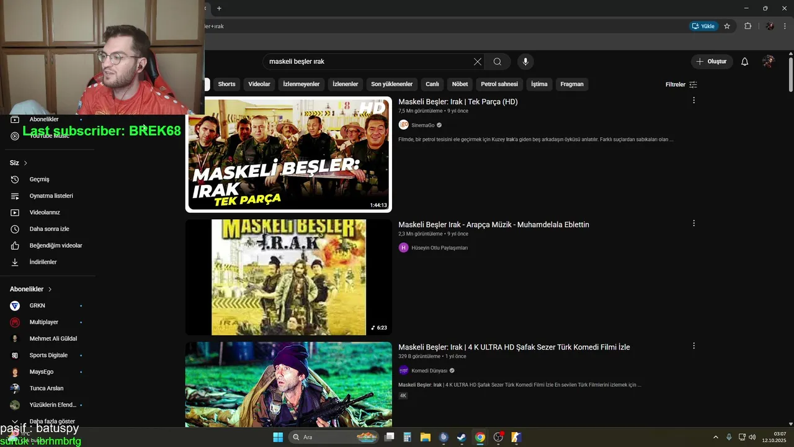Open Sports Digitale channel subscription
This screenshot has width=794, height=447.
point(47,355)
